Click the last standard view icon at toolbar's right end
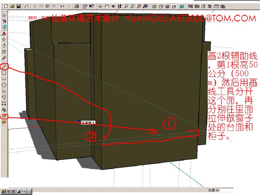 click(223, 6)
